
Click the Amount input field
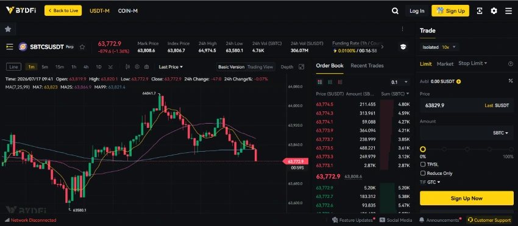coord(466,133)
